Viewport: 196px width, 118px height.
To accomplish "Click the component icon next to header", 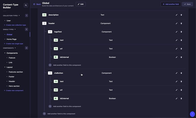I will coord(44,23).
